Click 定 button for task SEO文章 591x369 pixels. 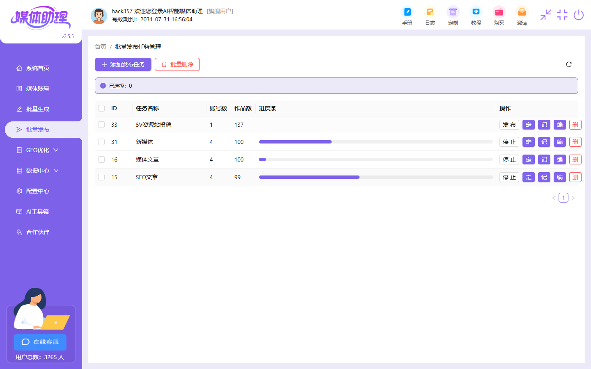point(529,177)
